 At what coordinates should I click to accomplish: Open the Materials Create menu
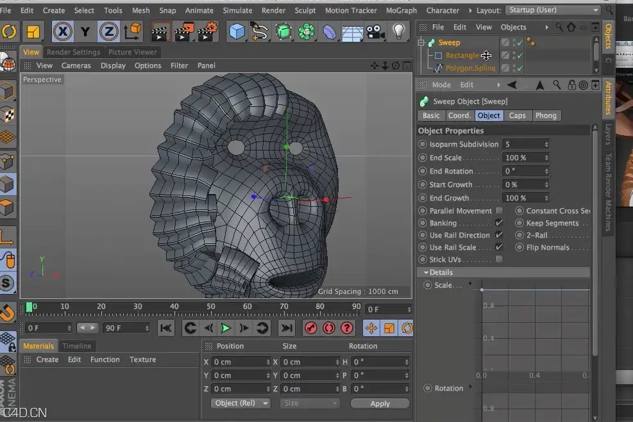[47, 359]
